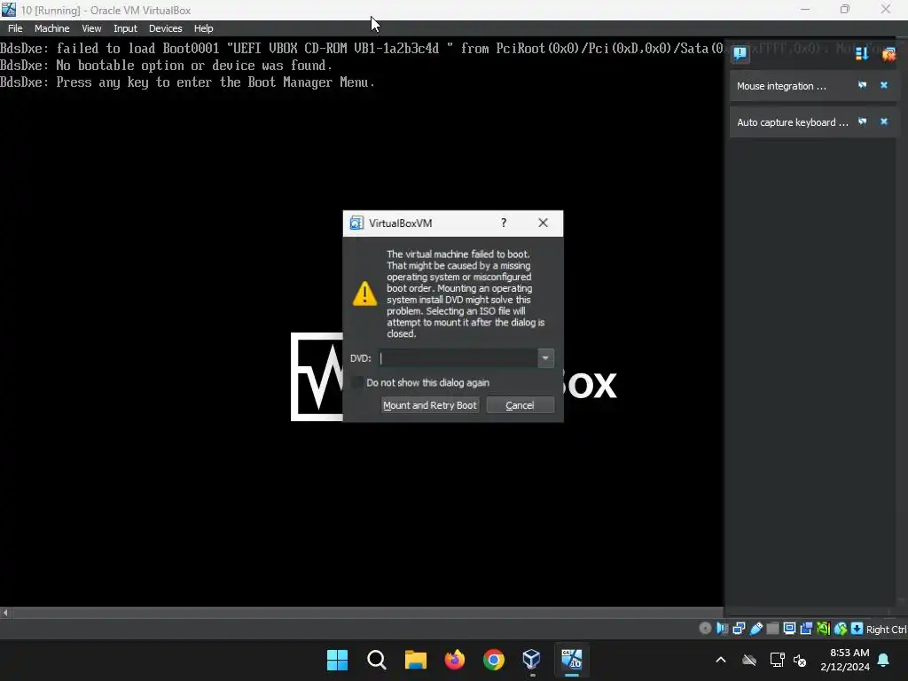Viewport: 908px width, 681px height.
Task: Click the cloud sync tray icon
Action: click(x=749, y=660)
